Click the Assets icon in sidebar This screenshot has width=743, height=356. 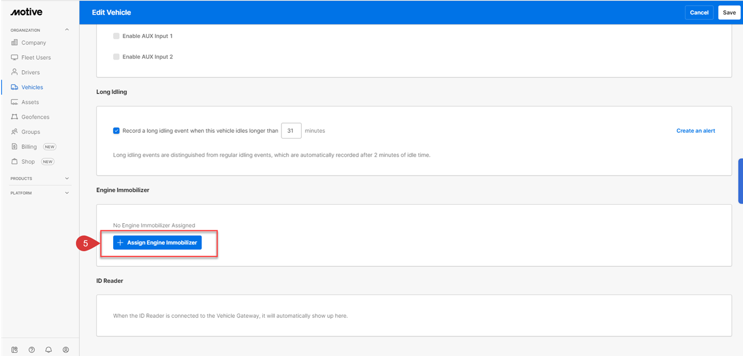(x=14, y=101)
